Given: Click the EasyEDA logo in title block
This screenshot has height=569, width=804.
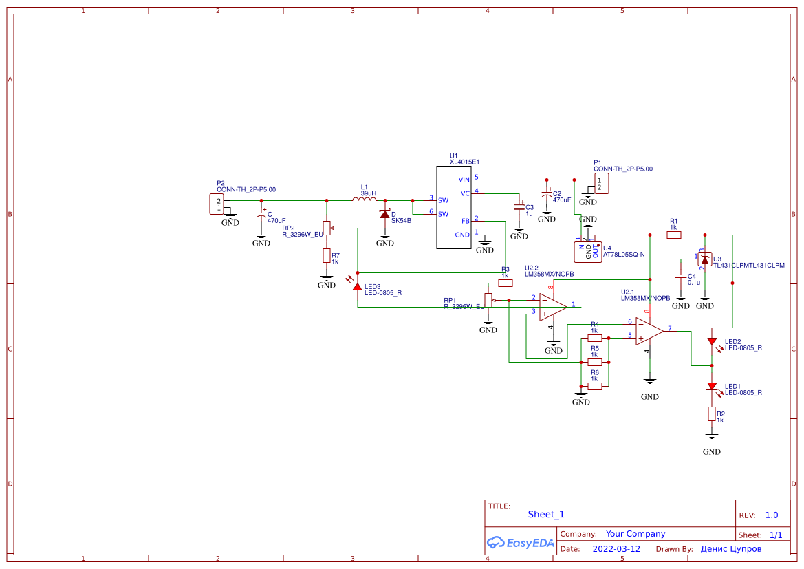Looking at the screenshot, I should [x=520, y=542].
